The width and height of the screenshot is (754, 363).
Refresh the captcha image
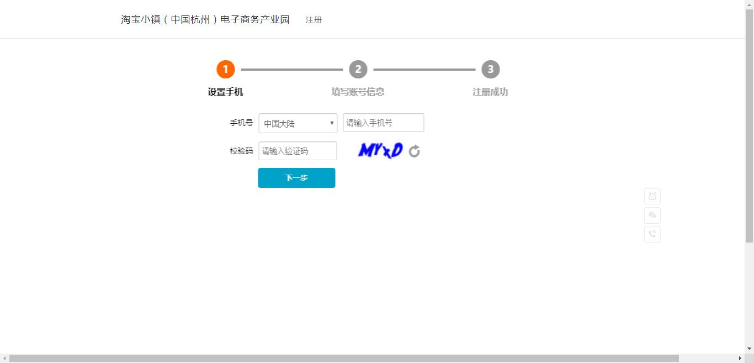tap(414, 150)
